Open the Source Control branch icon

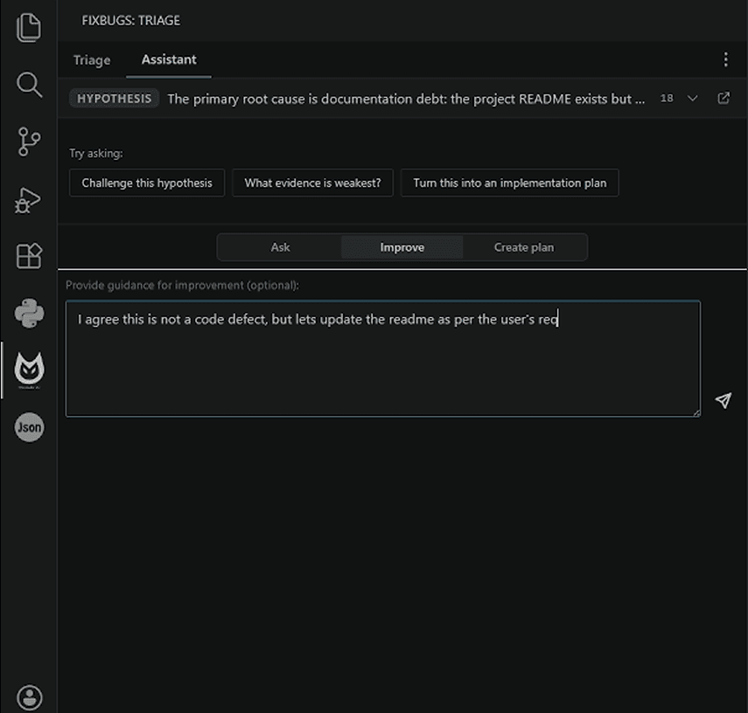click(x=29, y=142)
